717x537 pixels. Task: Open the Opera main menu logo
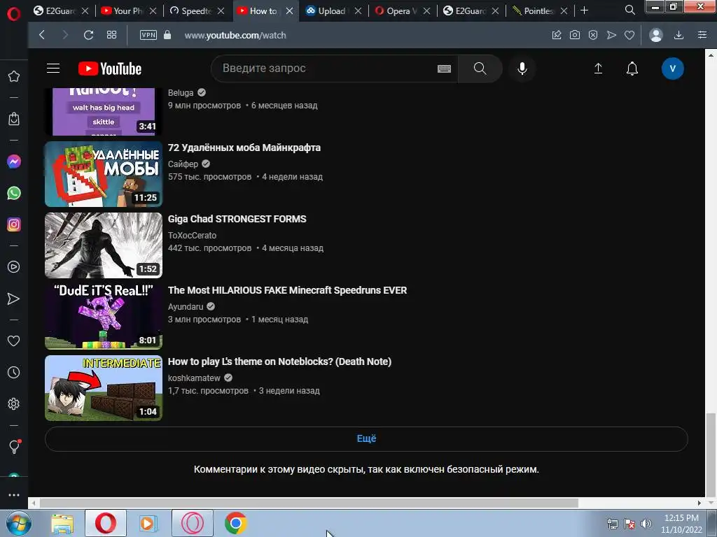pyautogui.click(x=14, y=14)
